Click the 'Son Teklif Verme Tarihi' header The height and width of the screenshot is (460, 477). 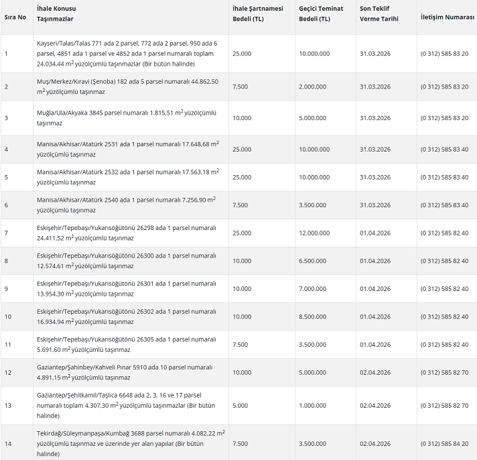coord(379,14)
